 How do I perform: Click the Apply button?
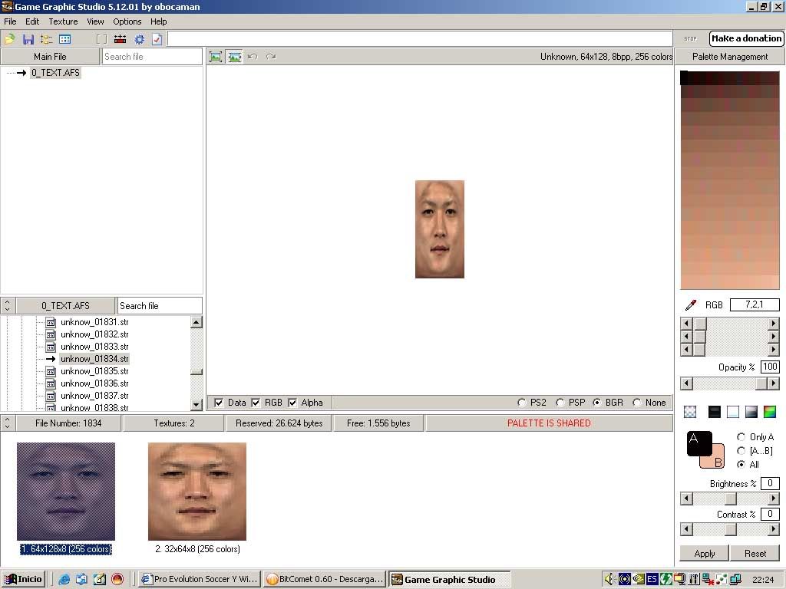(x=705, y=554)
